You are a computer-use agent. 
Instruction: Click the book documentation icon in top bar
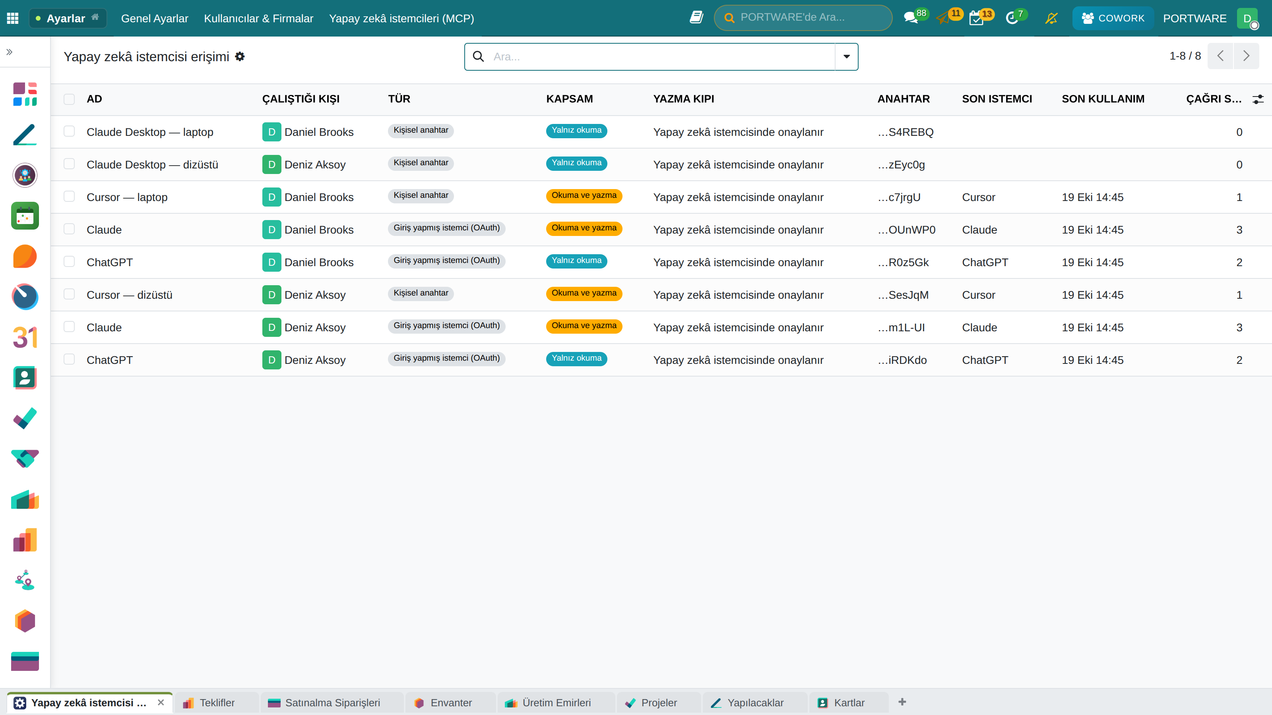click(x=696, y=17)
